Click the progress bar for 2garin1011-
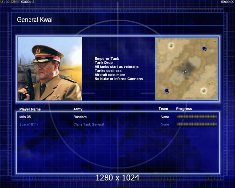This screenshot has height=188, width=235. tap(197, 124)
